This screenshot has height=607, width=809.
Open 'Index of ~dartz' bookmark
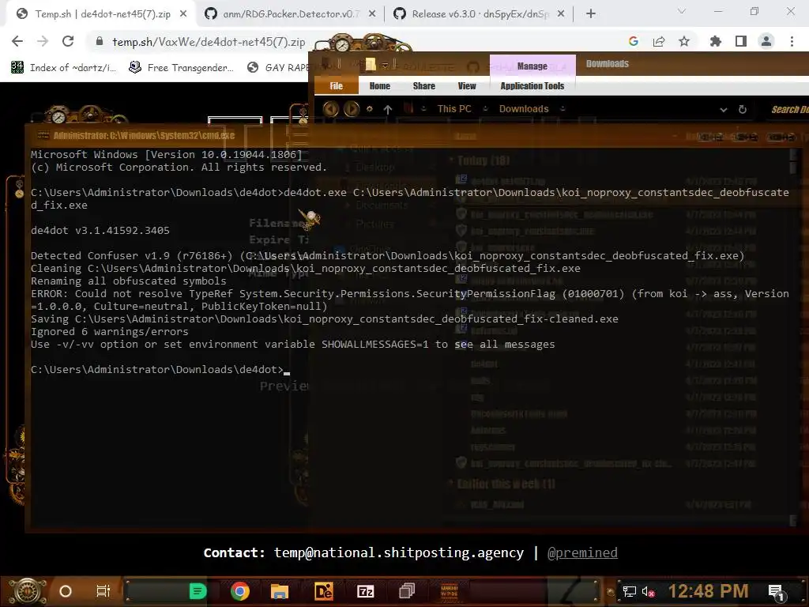point(64,67)
